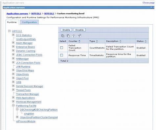The height and width of the screenshot is (130, 156).
Task: Click the TimeStatistic type cell
Action: point(97,55)
